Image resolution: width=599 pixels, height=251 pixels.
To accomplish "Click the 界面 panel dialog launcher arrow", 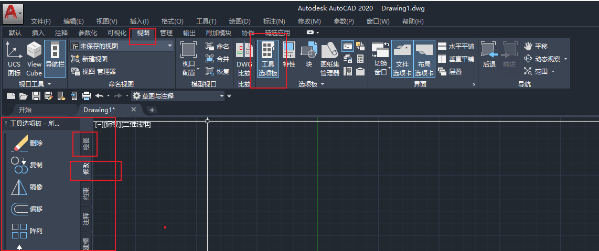I will 474,84.
